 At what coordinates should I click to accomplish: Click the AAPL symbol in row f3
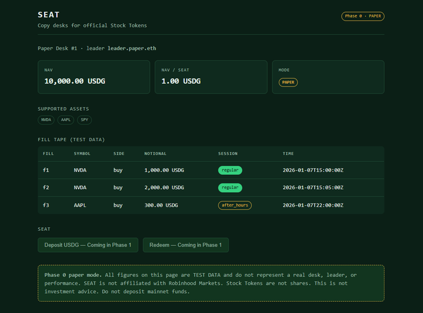(80, 205)
